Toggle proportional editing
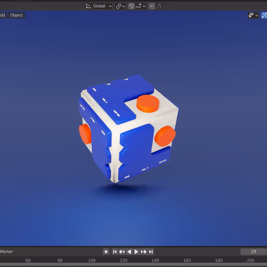 click(x=152, y=6)
